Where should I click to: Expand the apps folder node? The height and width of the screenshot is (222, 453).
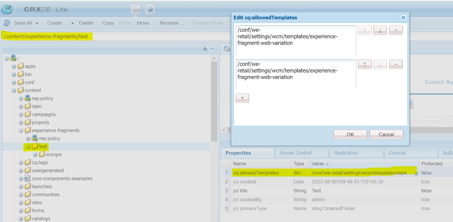pyautogui.click(x=14, y=66)
